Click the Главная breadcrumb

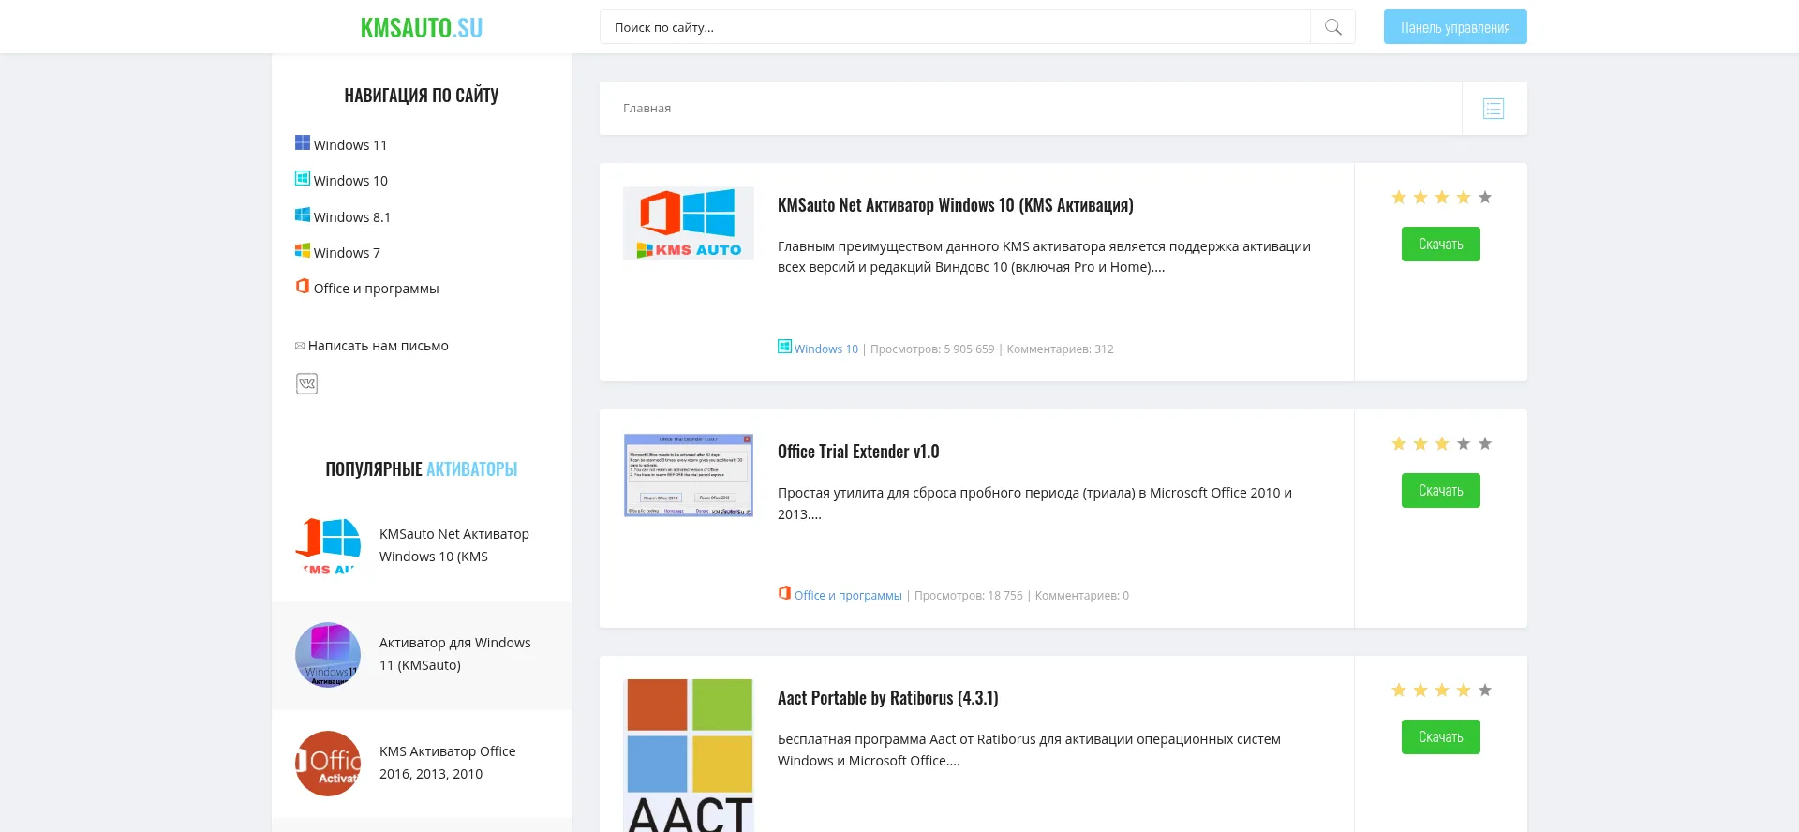point(647,109)
